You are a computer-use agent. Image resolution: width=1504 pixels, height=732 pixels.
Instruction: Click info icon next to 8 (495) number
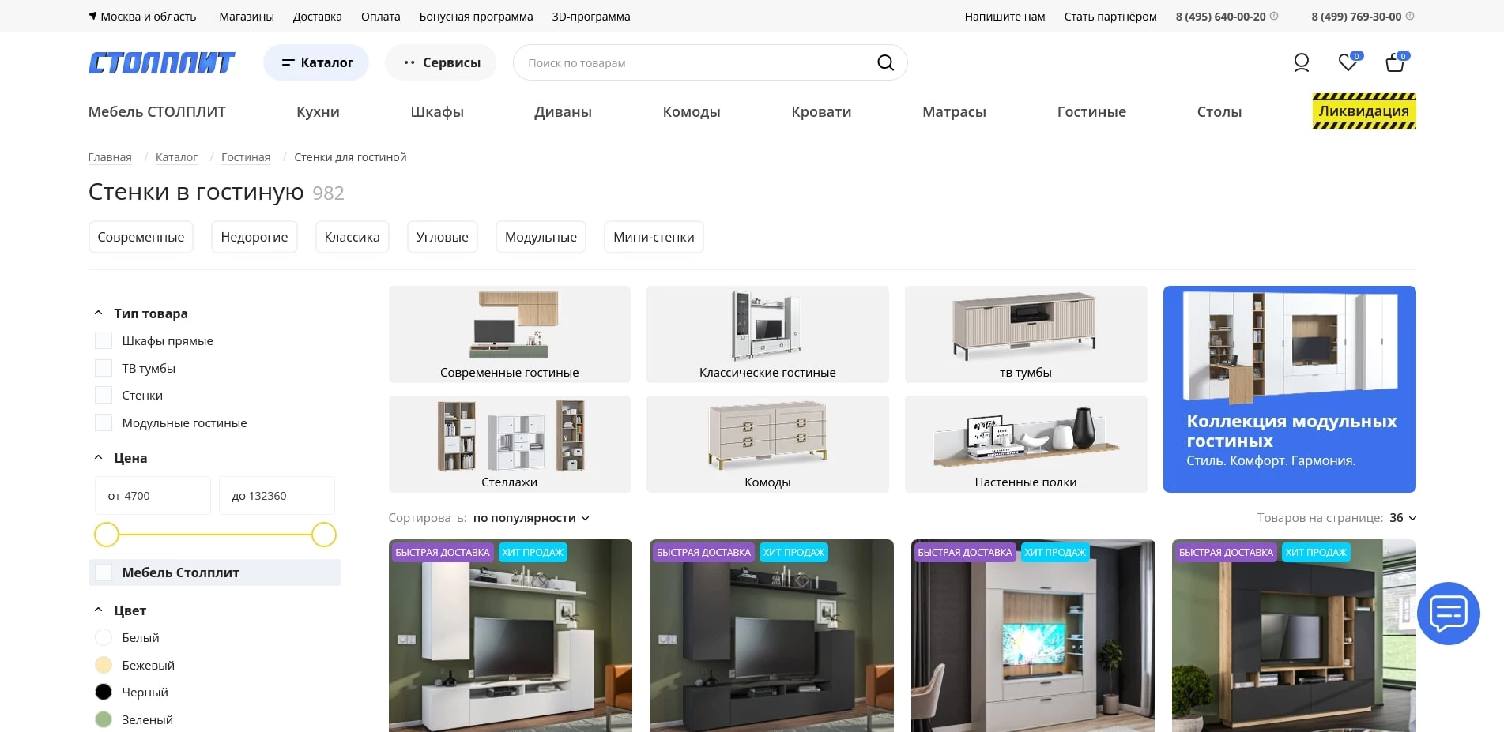[1274, 16]
